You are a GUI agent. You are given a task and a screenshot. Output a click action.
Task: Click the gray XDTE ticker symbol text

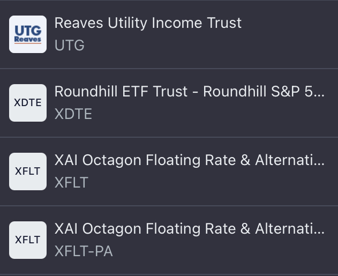tap(73, 114)
